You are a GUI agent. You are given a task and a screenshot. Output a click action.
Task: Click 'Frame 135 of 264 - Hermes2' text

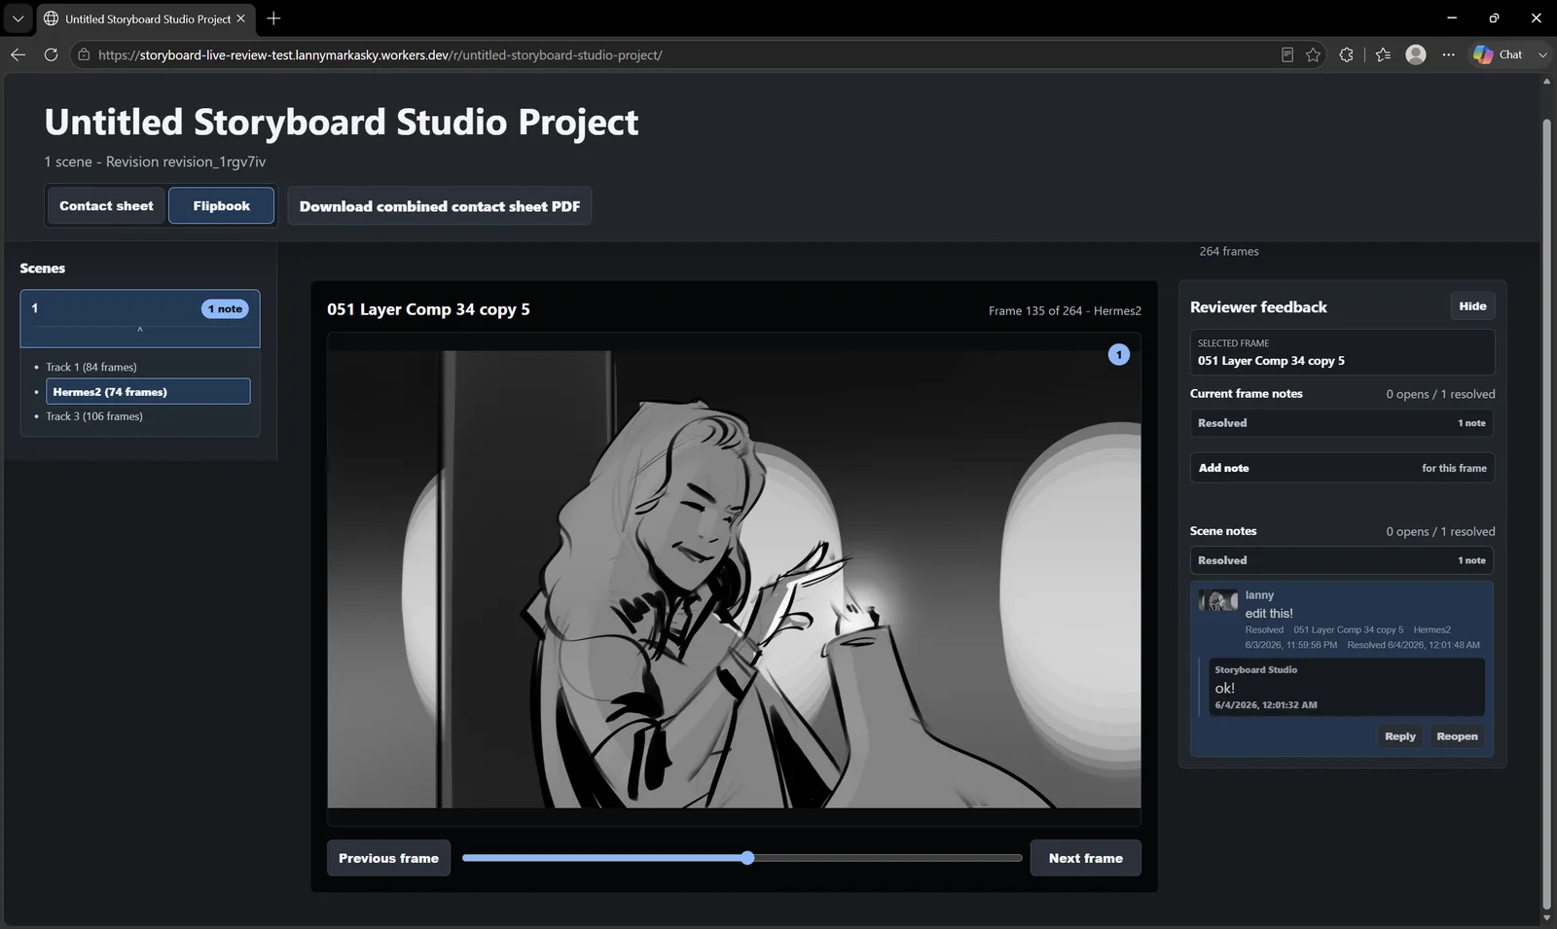tap(1065, 311)
